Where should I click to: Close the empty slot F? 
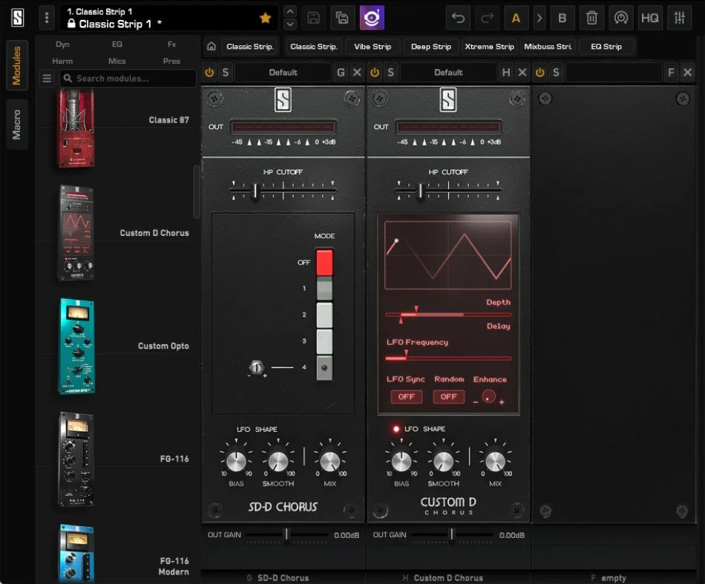click(x=687, y=73)
